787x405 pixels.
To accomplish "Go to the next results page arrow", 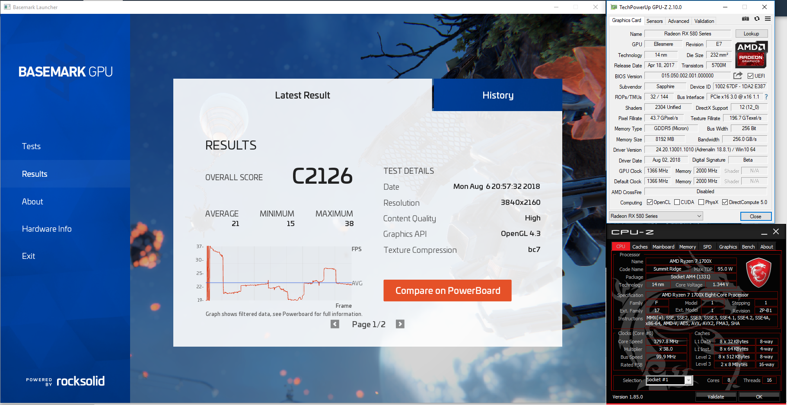I will click(x=400, y=324).
